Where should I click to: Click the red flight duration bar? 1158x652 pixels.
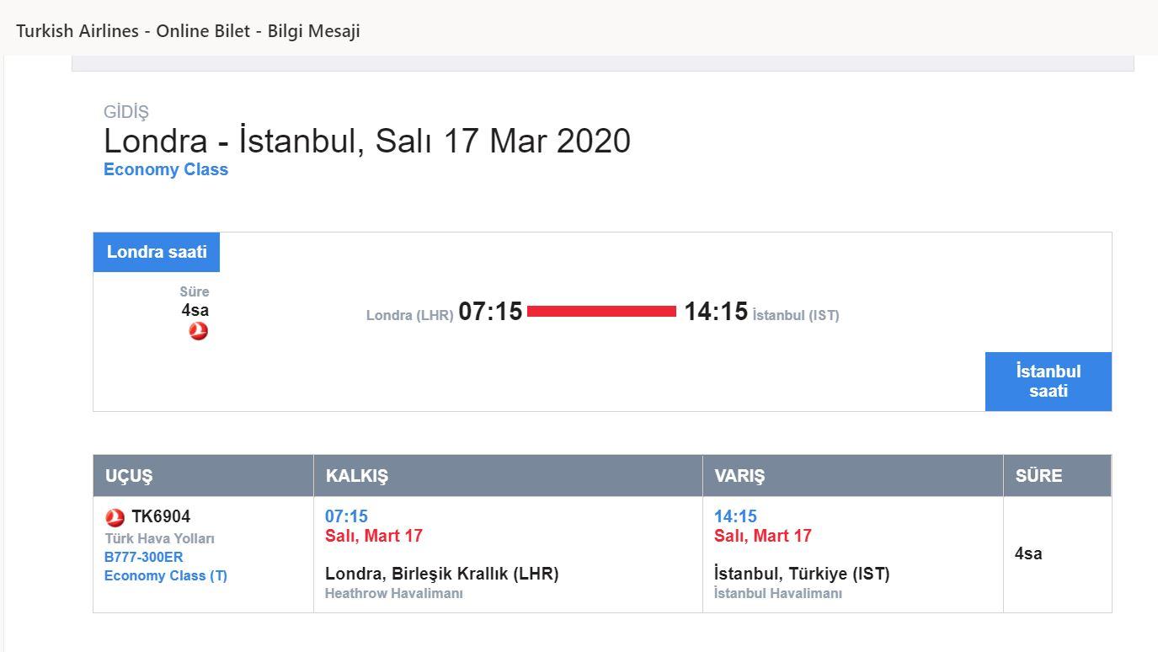pyautogui.click(x=601, y=312)
